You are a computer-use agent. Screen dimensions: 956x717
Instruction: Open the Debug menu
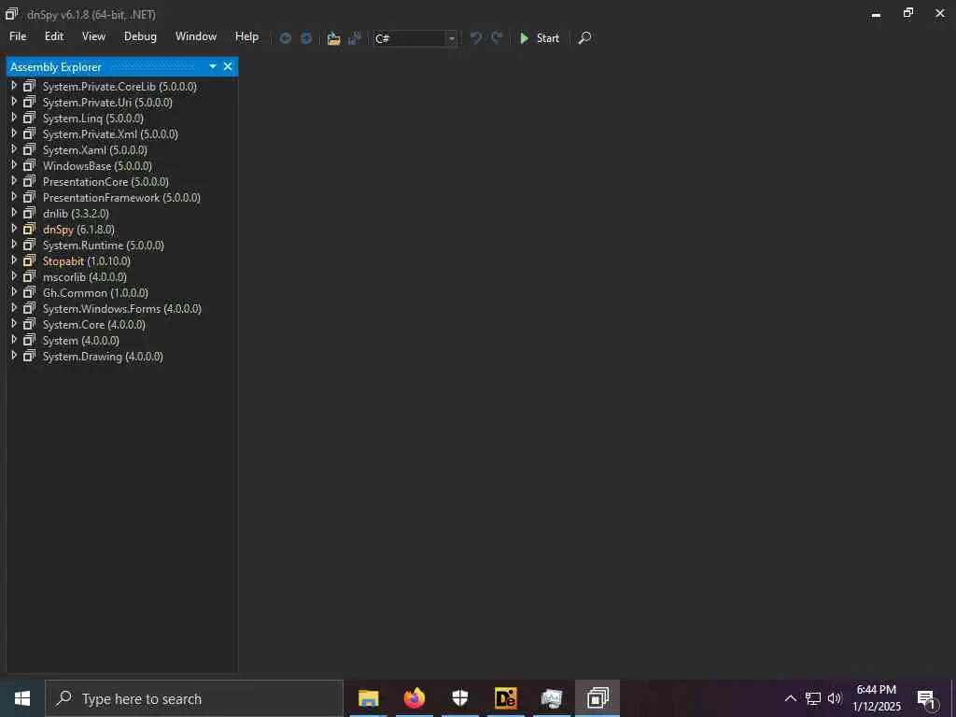coord(140,36)
